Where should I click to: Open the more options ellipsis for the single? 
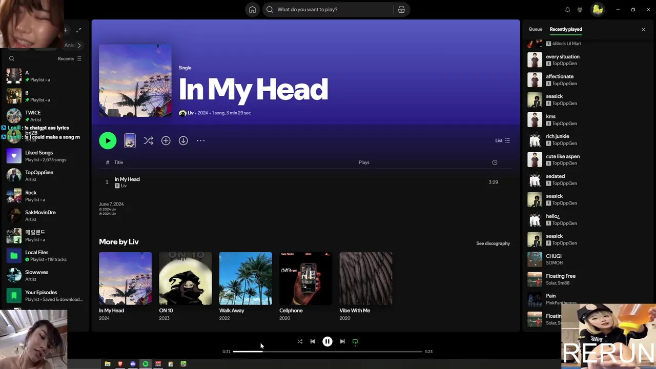200,140
